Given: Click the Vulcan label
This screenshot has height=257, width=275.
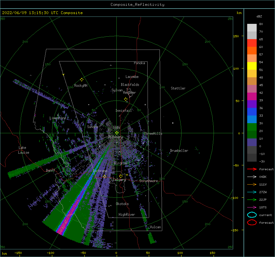Looking at the screenshot, I should click(156, 227).
